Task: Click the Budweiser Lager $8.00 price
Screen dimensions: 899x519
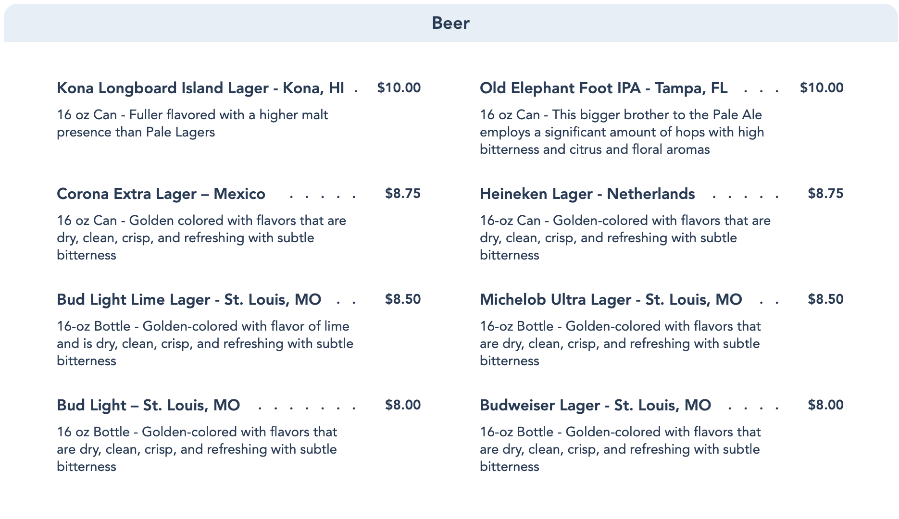Action: click(x=825, y=405)
